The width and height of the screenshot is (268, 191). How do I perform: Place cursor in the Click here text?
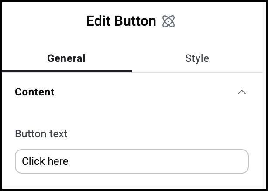point(45,161)
